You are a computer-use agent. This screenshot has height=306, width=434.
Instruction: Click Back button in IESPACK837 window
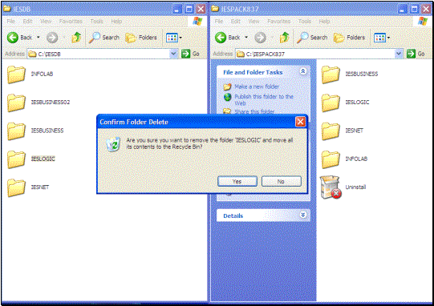point(228,38)
